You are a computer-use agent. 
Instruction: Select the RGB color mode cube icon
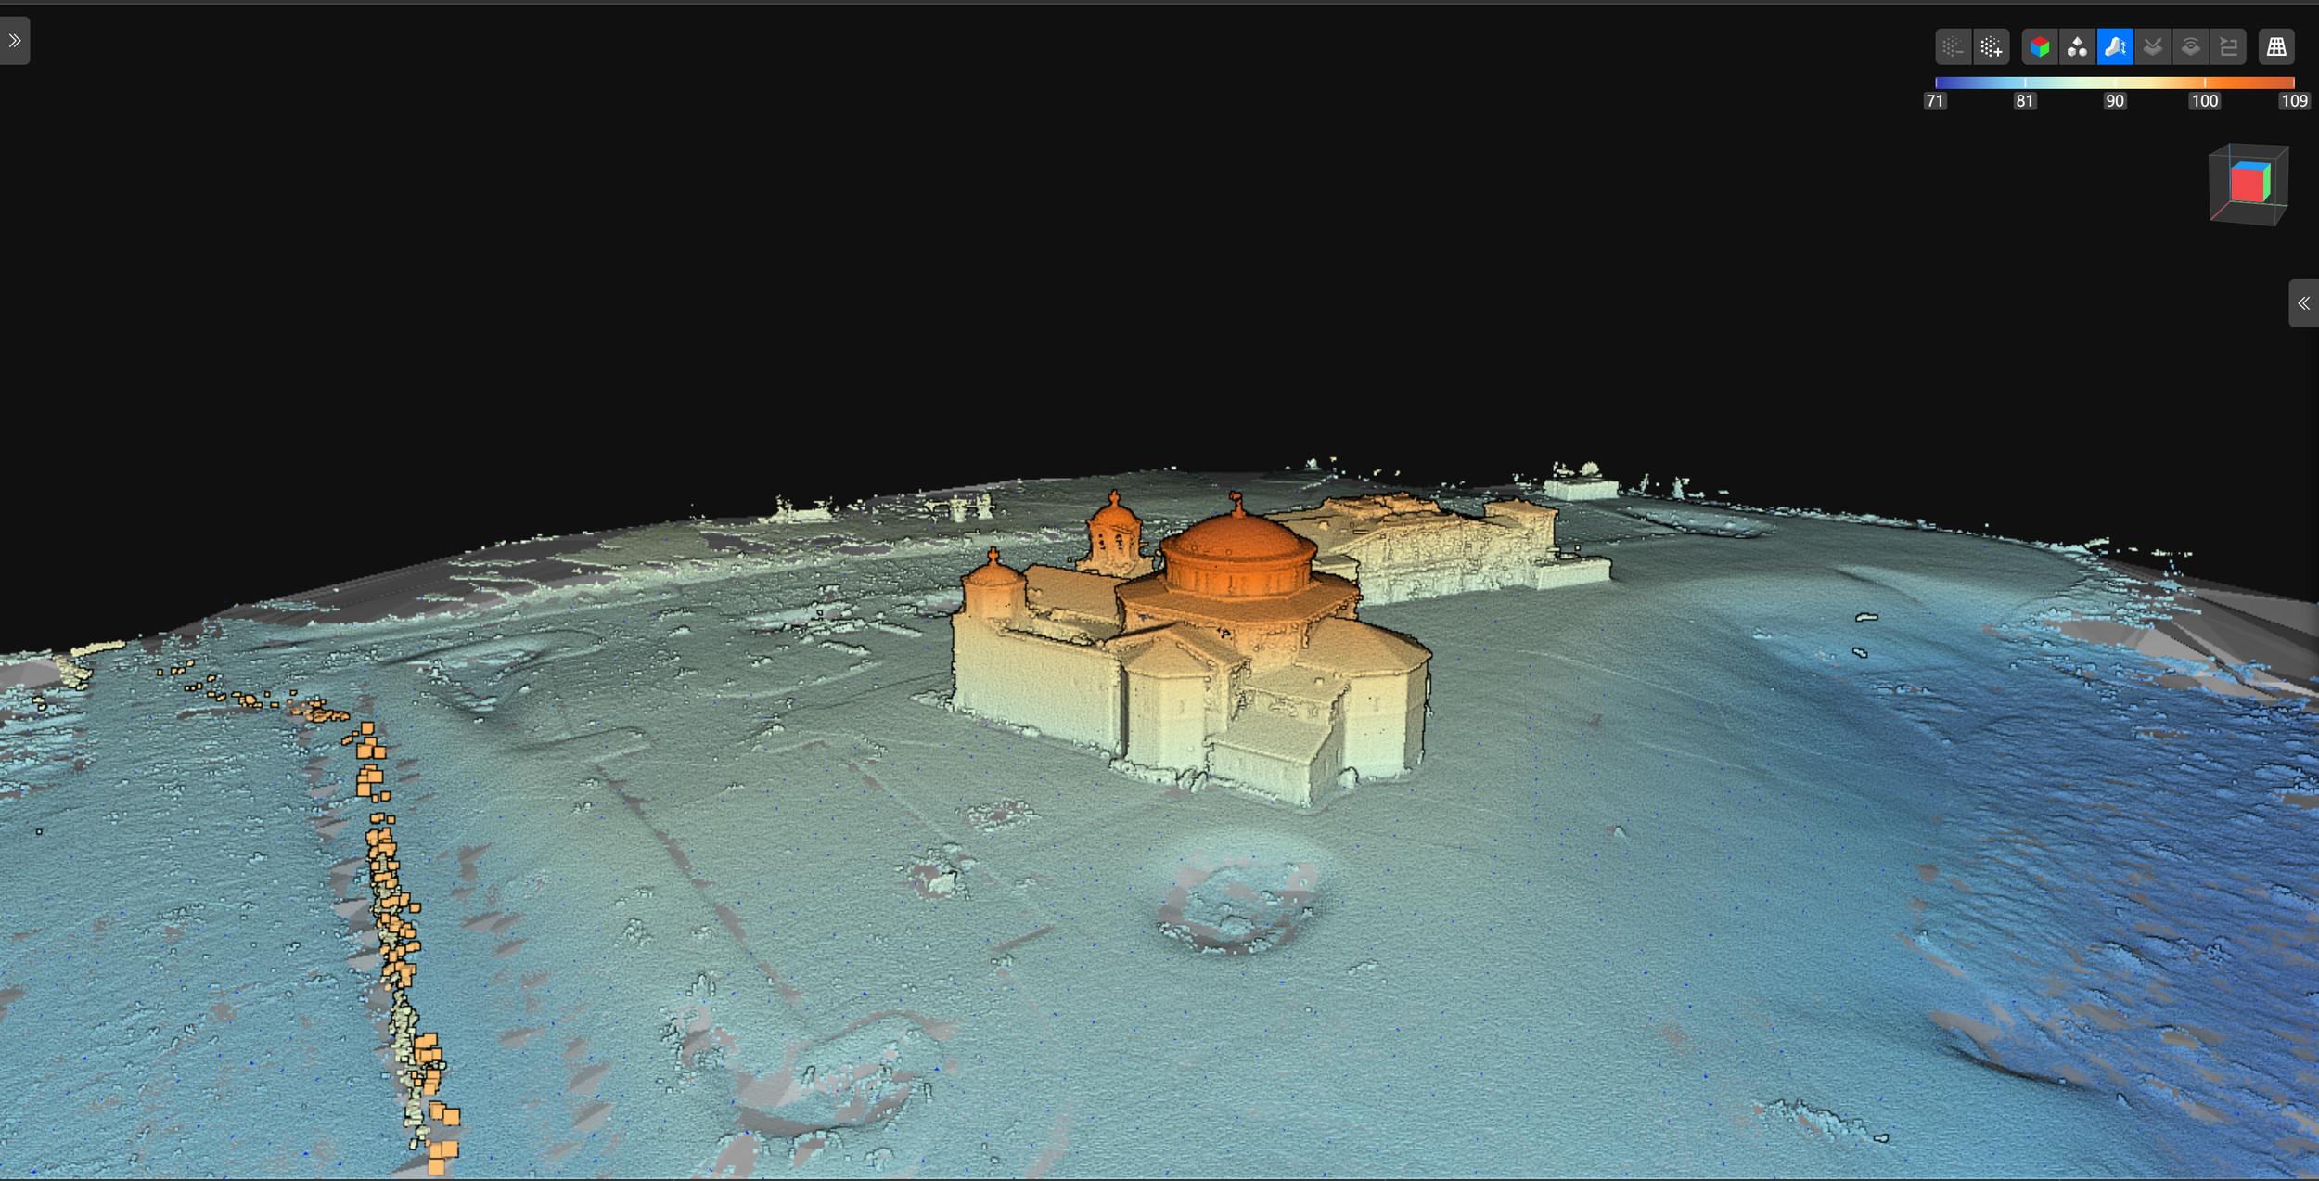2040,46
